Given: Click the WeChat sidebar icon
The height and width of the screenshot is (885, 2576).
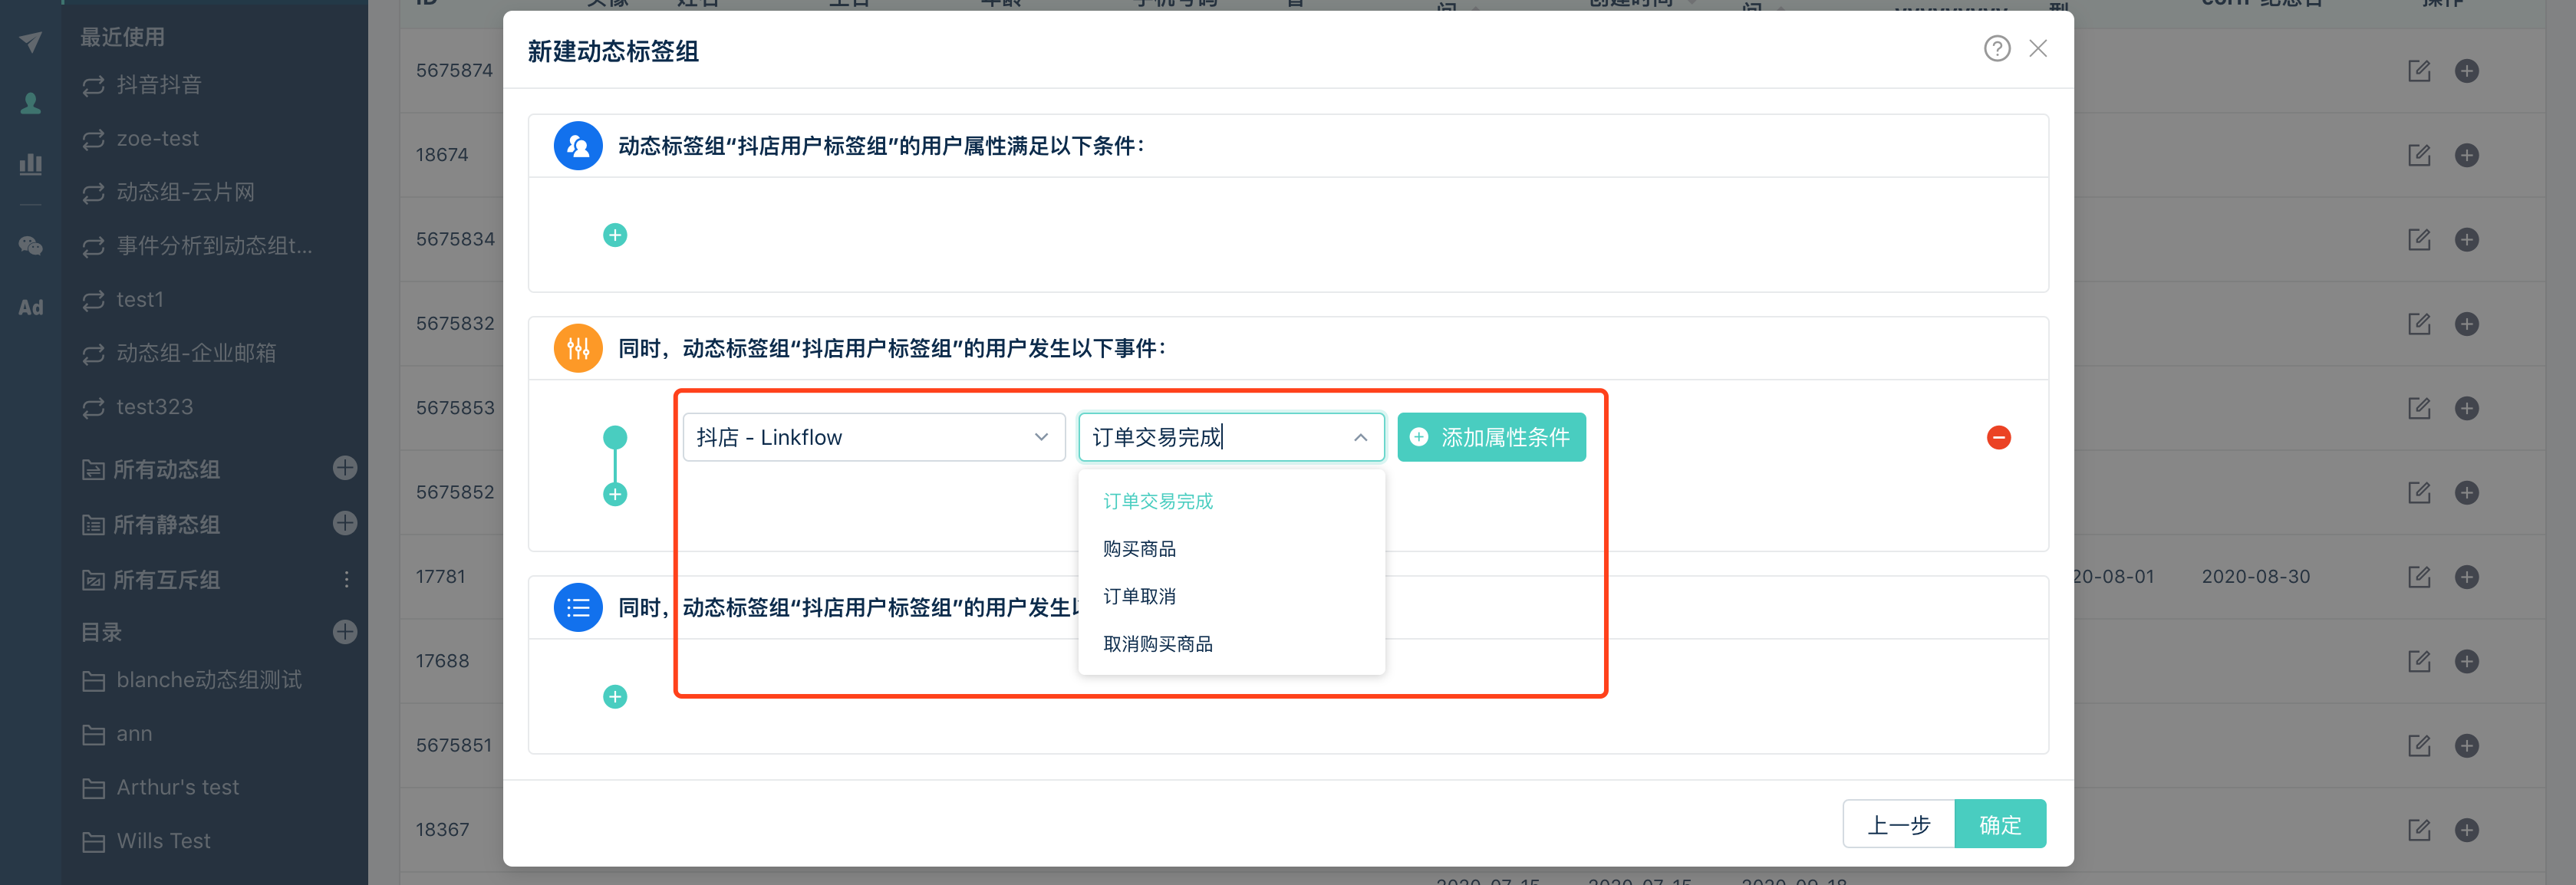Looking at the screenshot, I should tap(30, 246).
